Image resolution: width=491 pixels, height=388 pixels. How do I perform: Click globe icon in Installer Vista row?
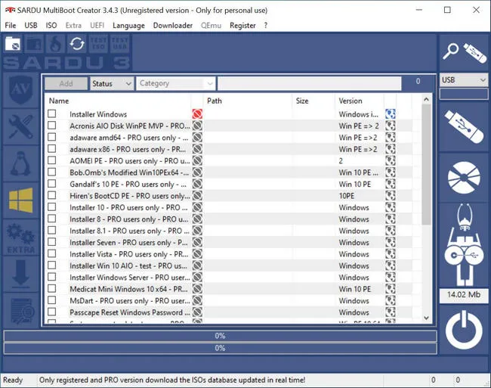[391, 254]
